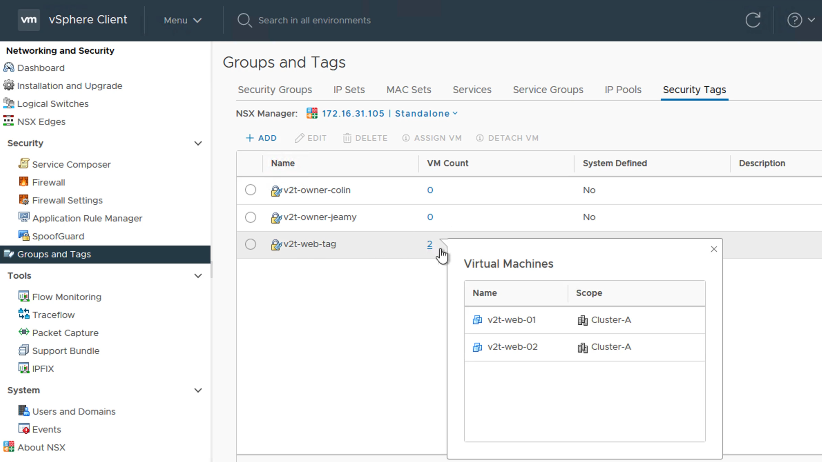Collapse the System section chevron

tap(198, 390)
